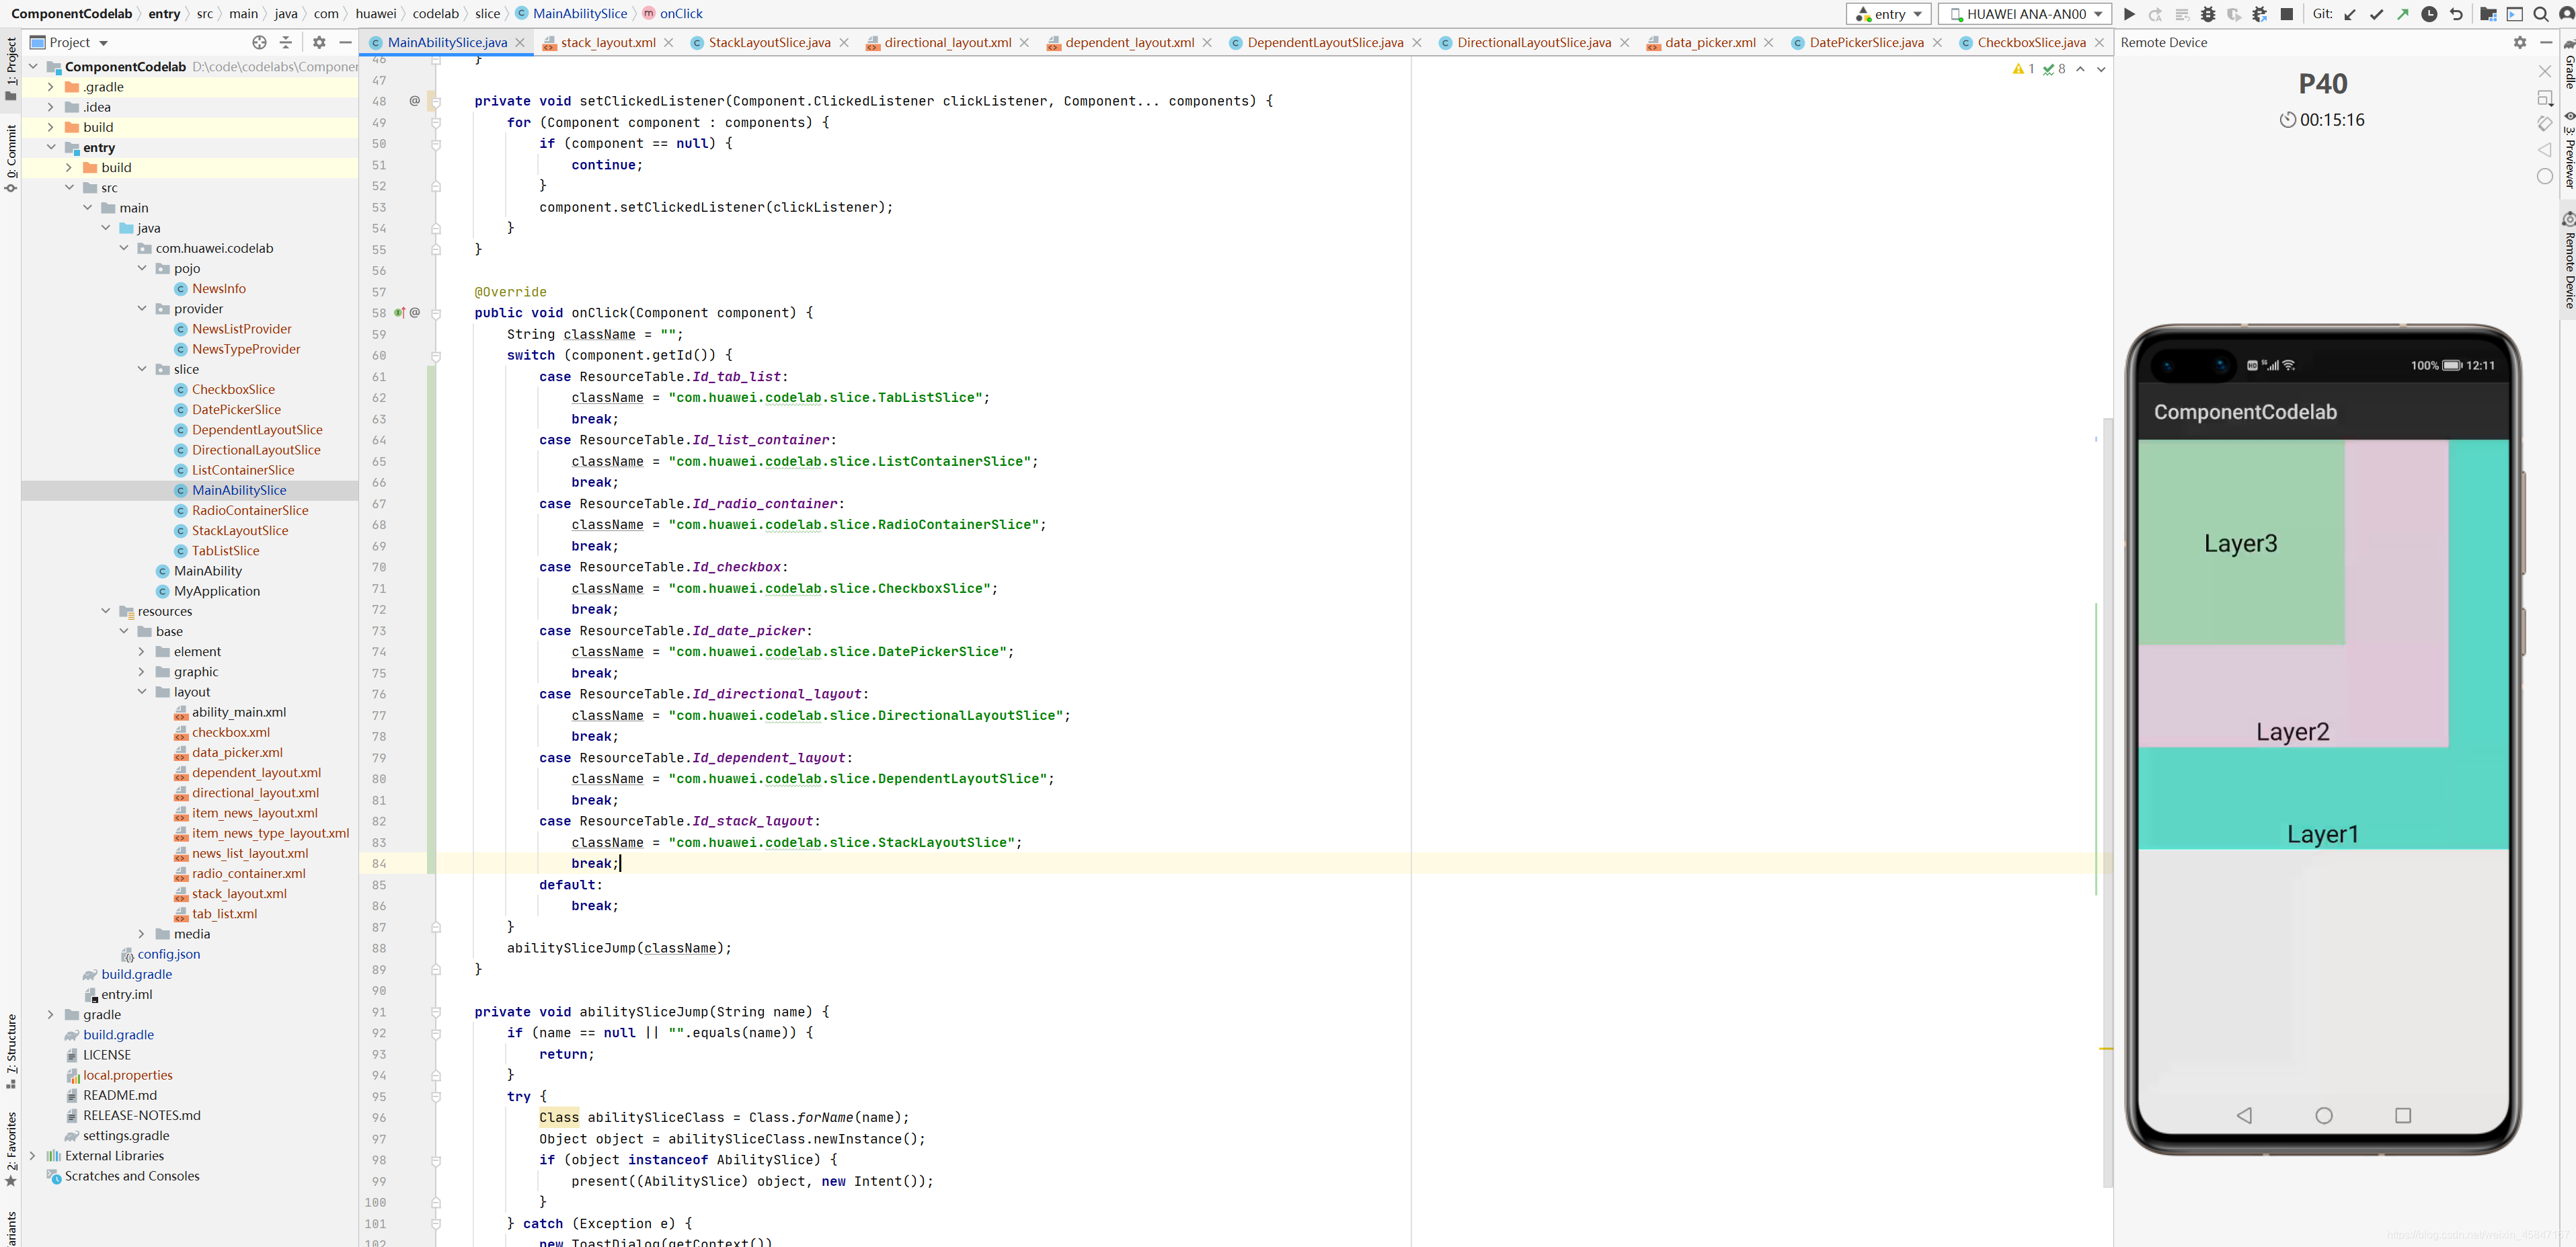The height and width of the screenshot is (1247, 2576).
Task: Switch to the directional_layout.xml tab
Action: 946,42
